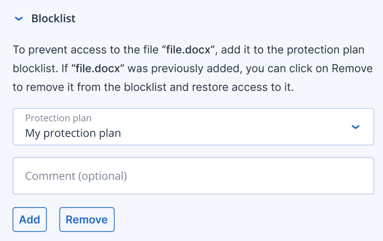Select the 'My protection plan' value text
Viewport: 383px width, 241px height.
tap(73, 134)
